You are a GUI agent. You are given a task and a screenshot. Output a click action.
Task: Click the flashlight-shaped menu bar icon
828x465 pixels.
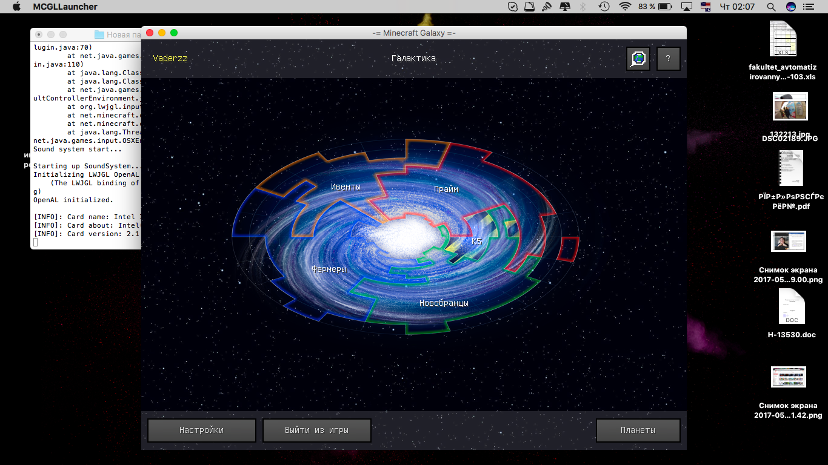[x=547, y=7]
